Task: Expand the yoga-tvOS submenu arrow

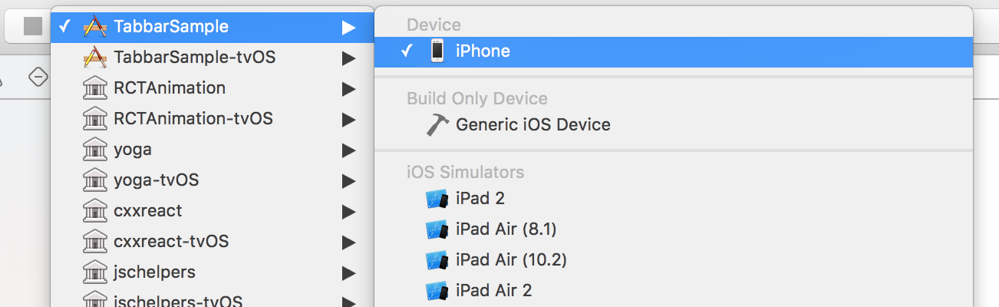Action: pos(349,180)
